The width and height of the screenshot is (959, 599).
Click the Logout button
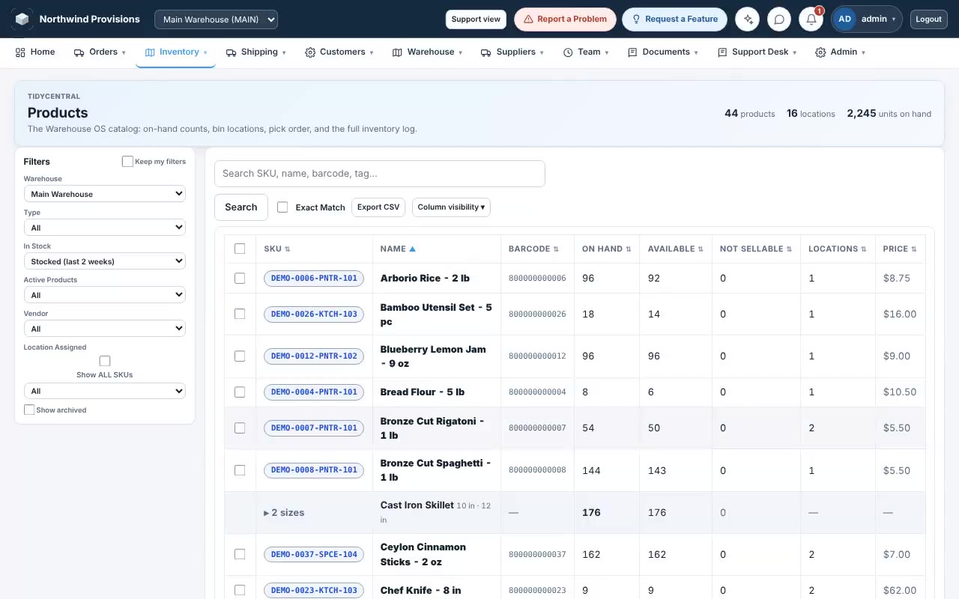pos(928,19)
